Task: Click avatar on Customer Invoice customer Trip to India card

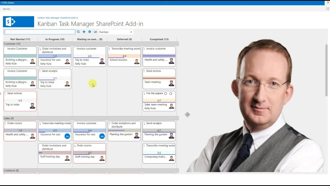Action: pyautogui.click(x=102, y=61)
